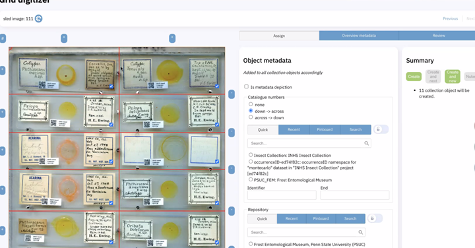Select the Cotype Phthiracarus maximus slide cell
Screen dimensions: 475x248
[x=64, y=71]
